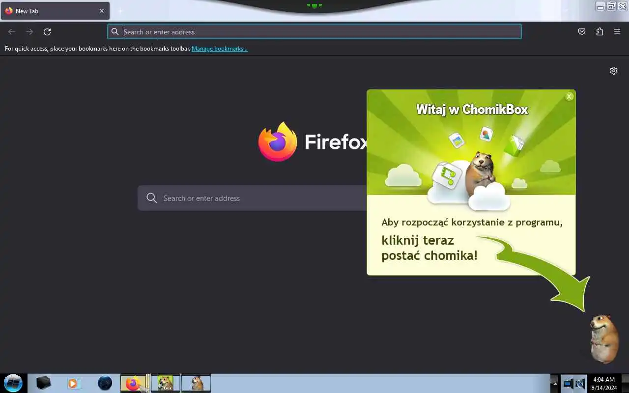The height and width of the screenshot is (393, 629).
Task: Open the network tray icon
Action: [x=568, y=384]
